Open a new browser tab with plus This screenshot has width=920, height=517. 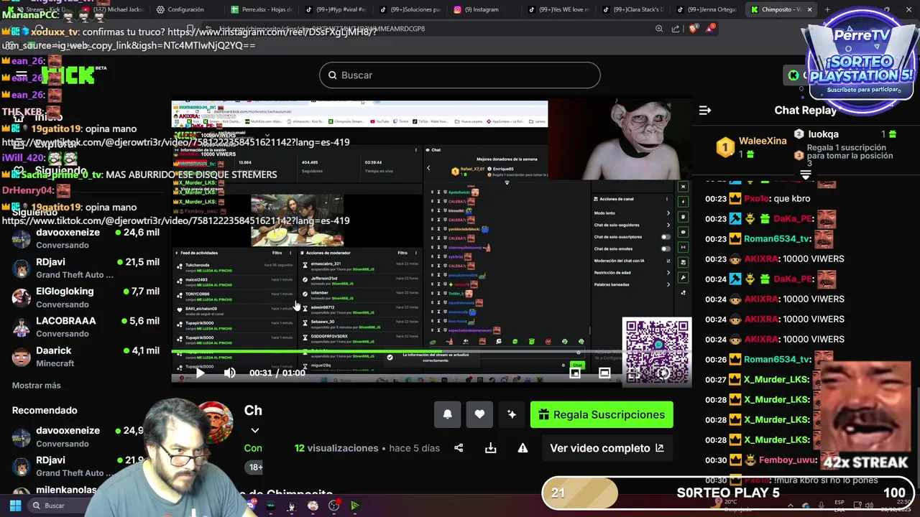827,9
